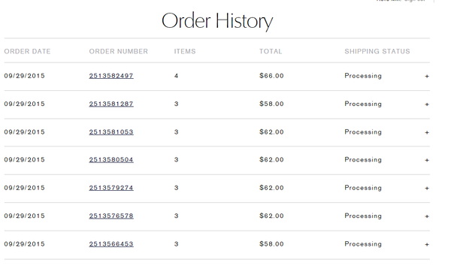Expand order 2513566453 row plus icon

click(x=427, y=244)
